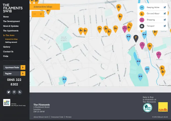
Task: Open the Home menu item
Action: click(6, 16)
